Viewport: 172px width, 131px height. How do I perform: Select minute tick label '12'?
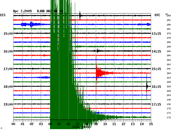[x=123, y=124]
